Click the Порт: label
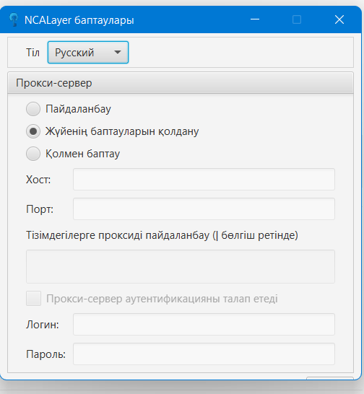The height and width of the screenshot is (394, 364). [x=40, y=209]
